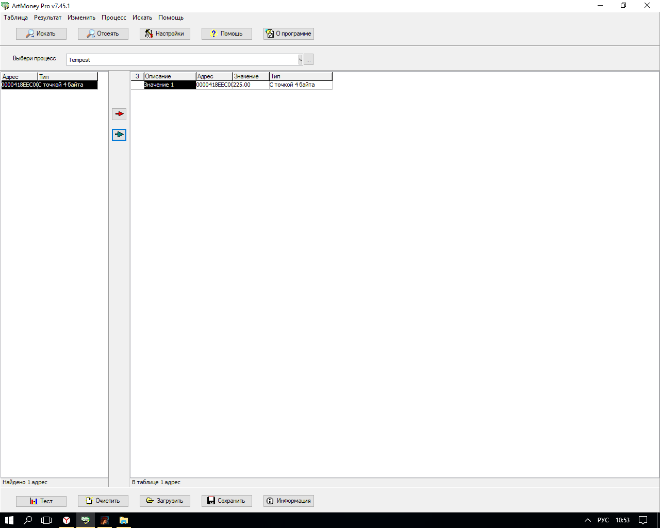Open the Процесс menu
Viewport: 660px width, 528px height.
114,18
